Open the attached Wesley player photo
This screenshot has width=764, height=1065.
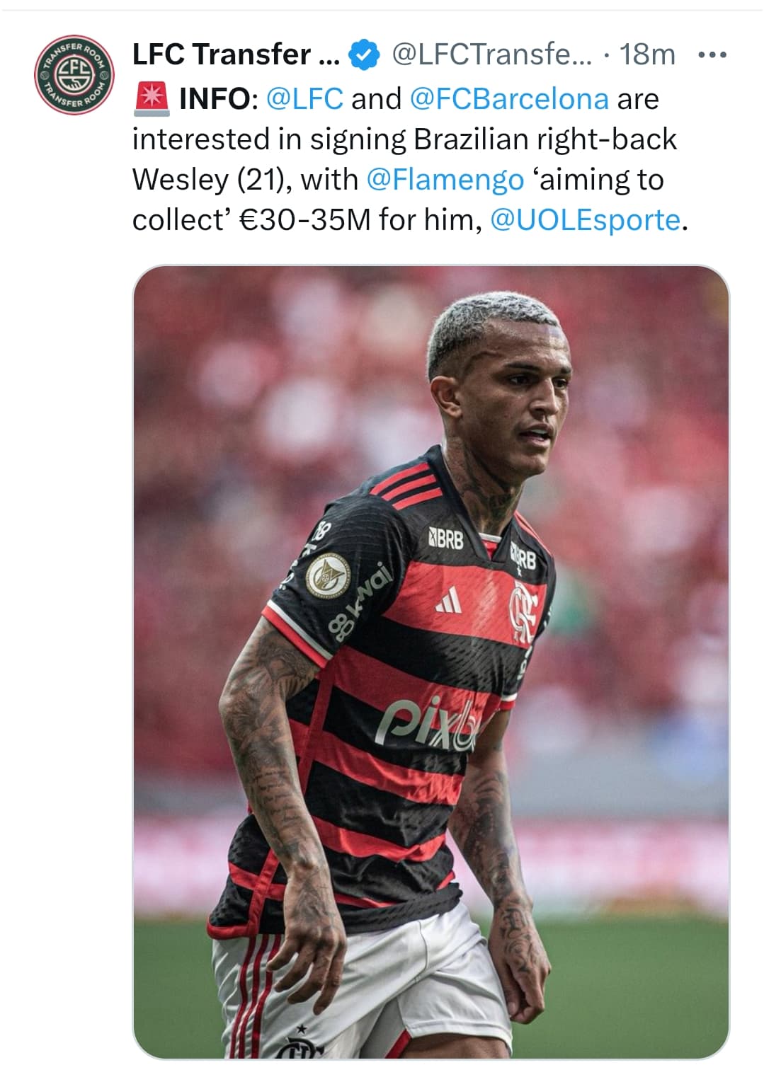tap(431, 662)
